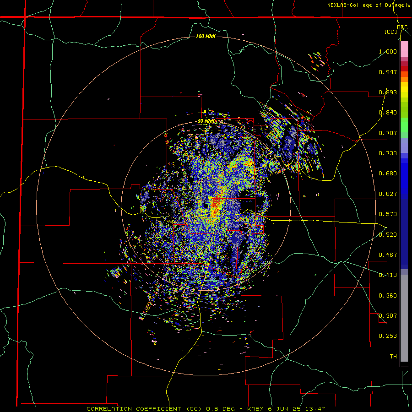Image resolution: width=412 pixels, height=412 pixels.
Task: Click the 0.413 scale value
Action: (x=388, y=275)
